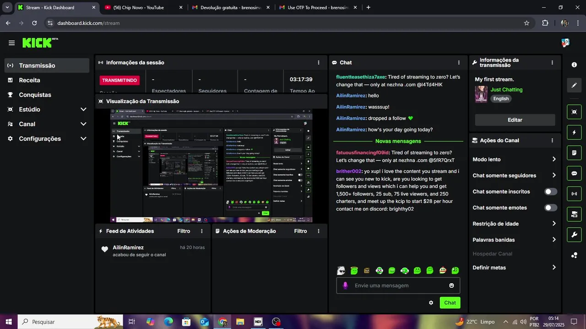Image resolution: width=586 pixels, height=329 pixels.
Task: Go to Receita in the sidebar
Action: (47, 80)
